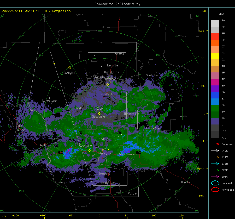235x219 pixels.
Task: Click the Brooks city label
Action: [186, 182]
